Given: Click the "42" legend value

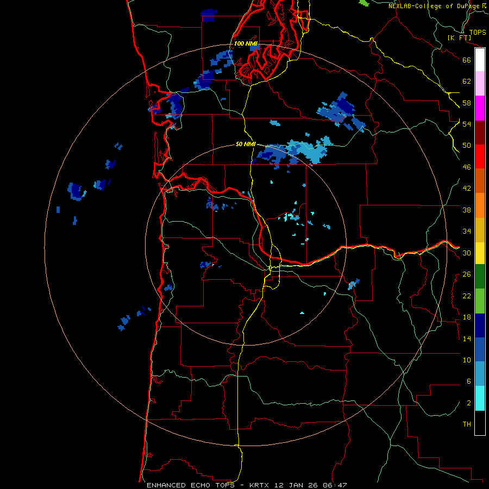Looking at the screenshot, I should click(467, 189).
